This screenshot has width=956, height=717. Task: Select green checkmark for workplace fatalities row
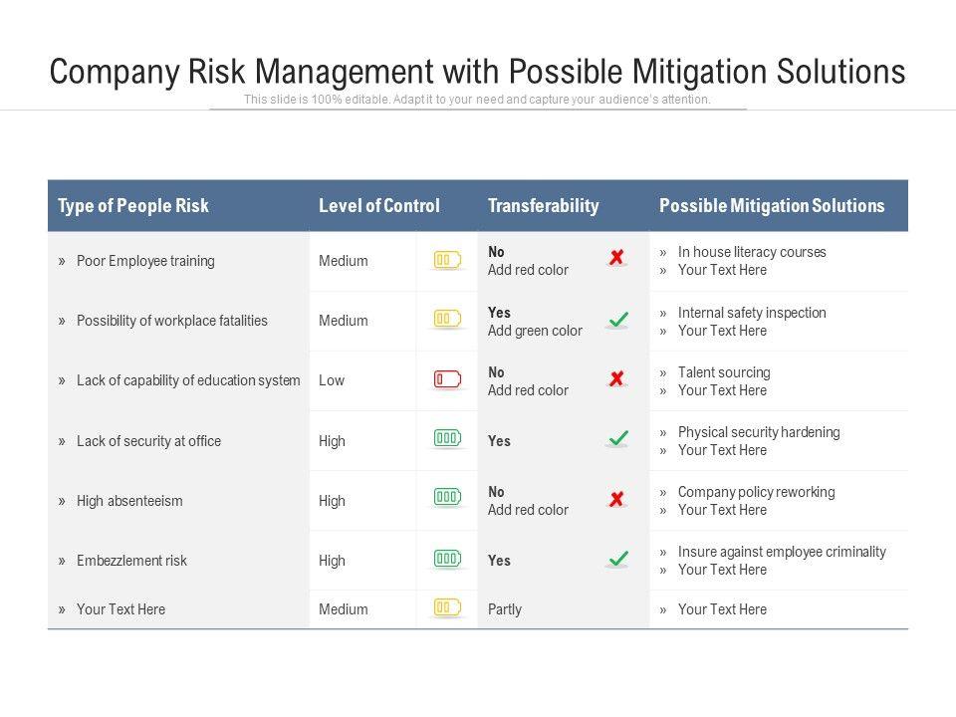click(x=618, y=320)
